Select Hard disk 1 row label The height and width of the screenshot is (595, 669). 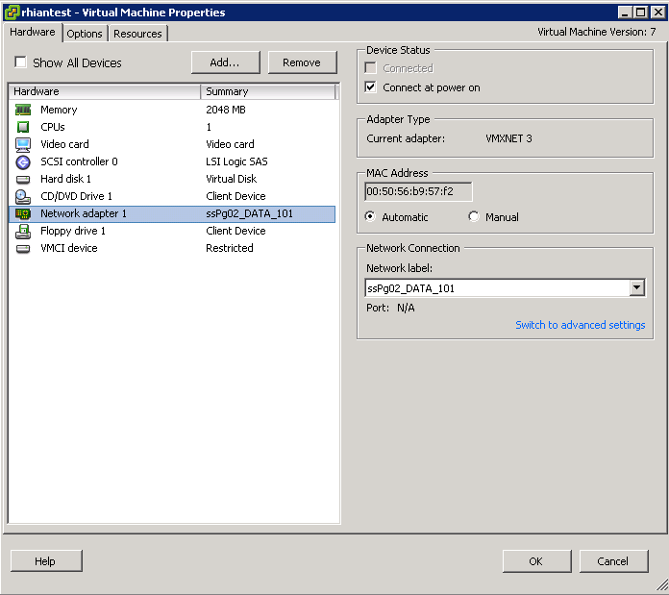[x=65, y=179]
